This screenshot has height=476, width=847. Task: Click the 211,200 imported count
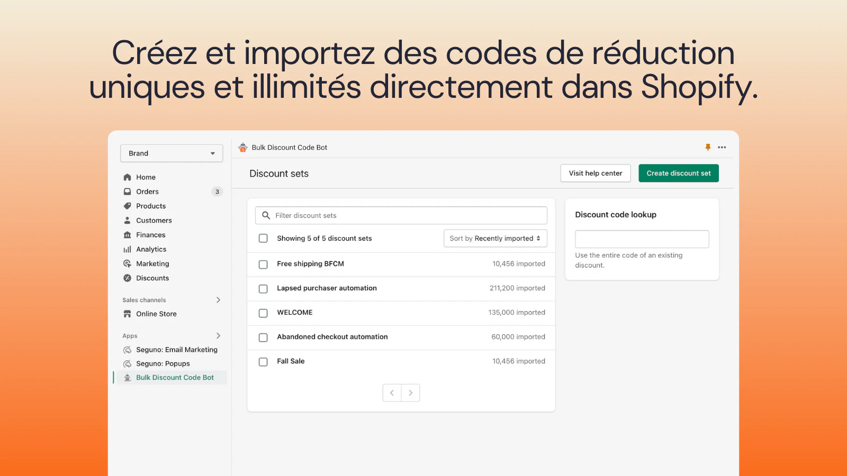(517, 288)
